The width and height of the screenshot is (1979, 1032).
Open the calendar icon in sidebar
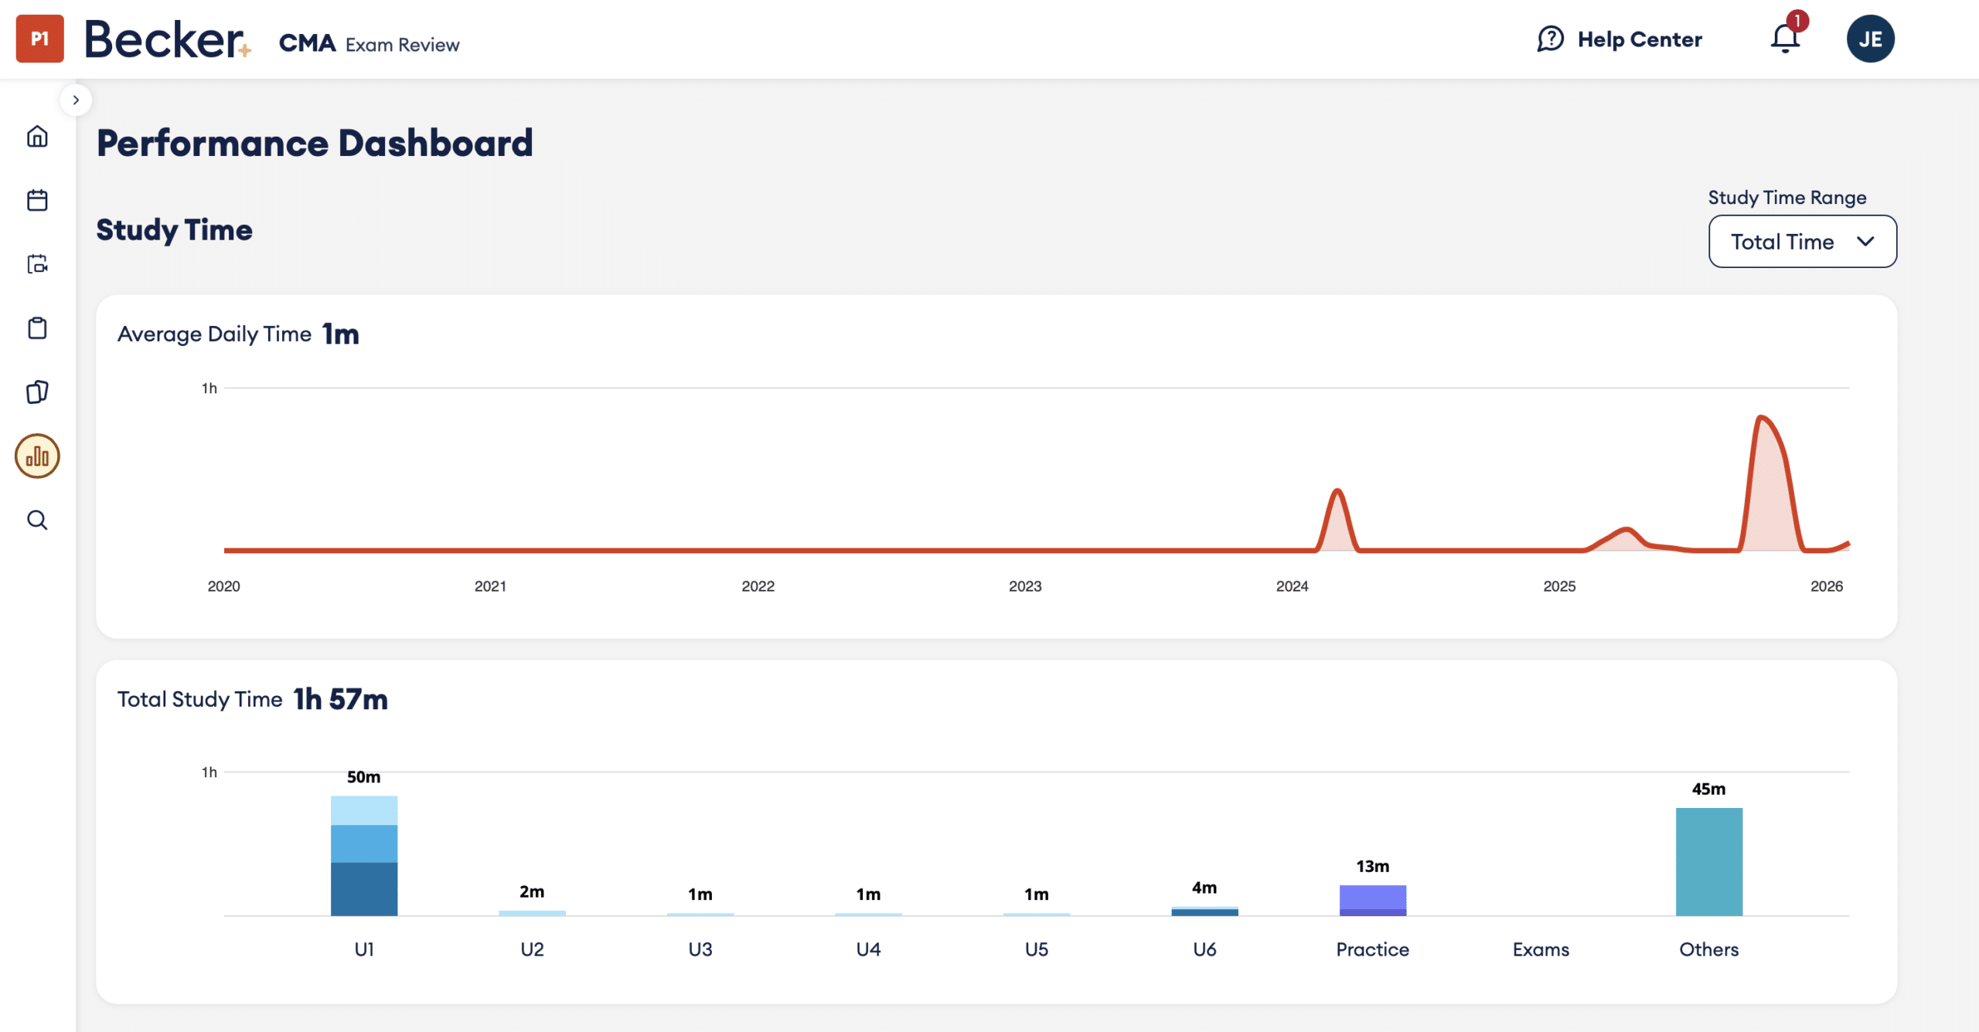[x=37, y=201]
